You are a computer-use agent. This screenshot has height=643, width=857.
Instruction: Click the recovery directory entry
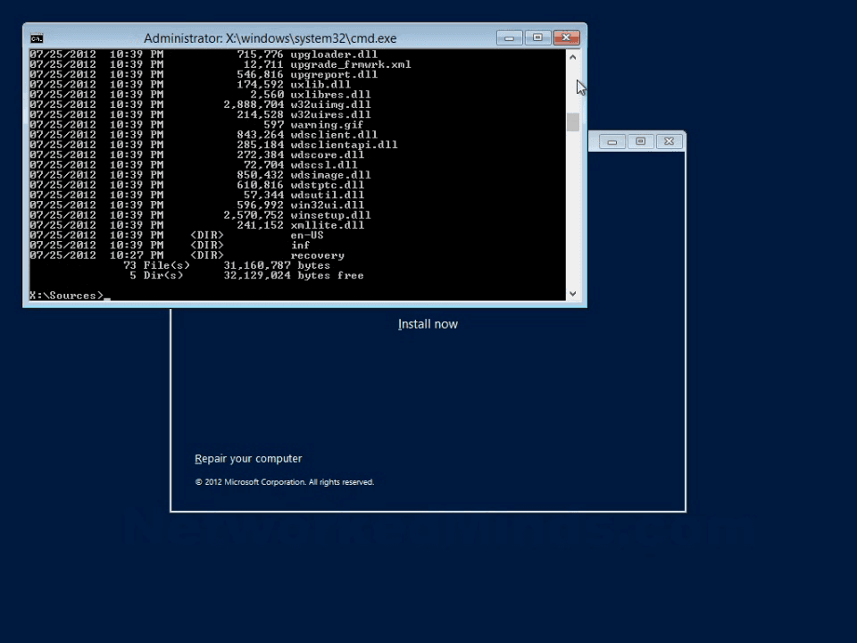[x=317, y=255]
